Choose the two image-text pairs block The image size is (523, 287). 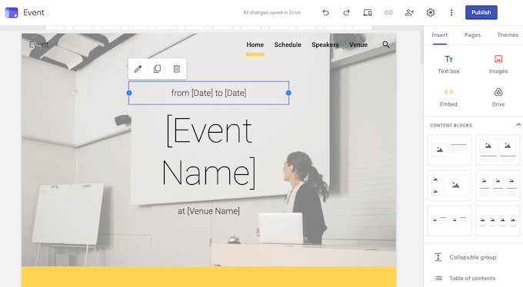tap(449, 221)
